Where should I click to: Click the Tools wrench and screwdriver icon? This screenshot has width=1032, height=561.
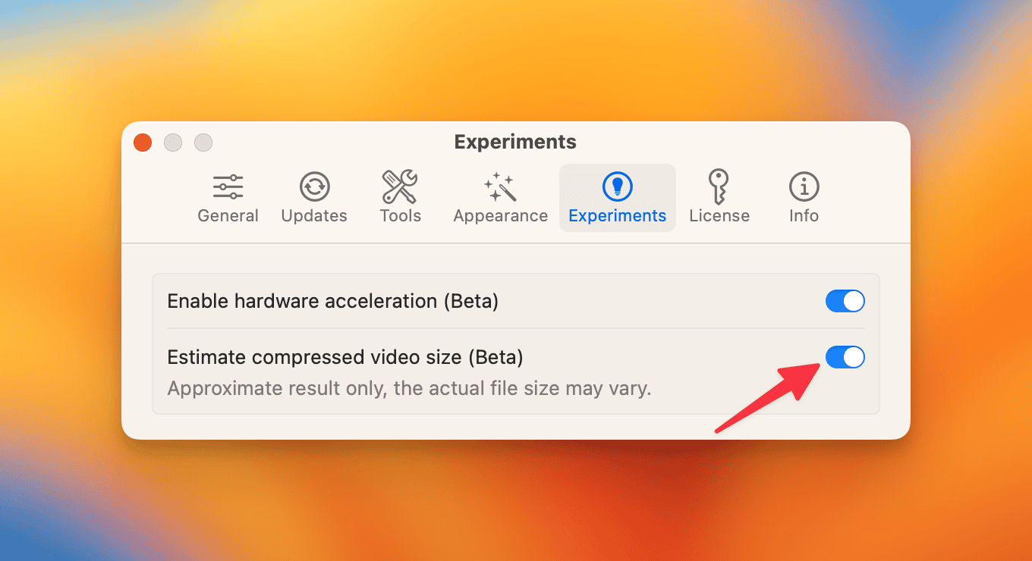pyautogui.click(x=400, y=186)
